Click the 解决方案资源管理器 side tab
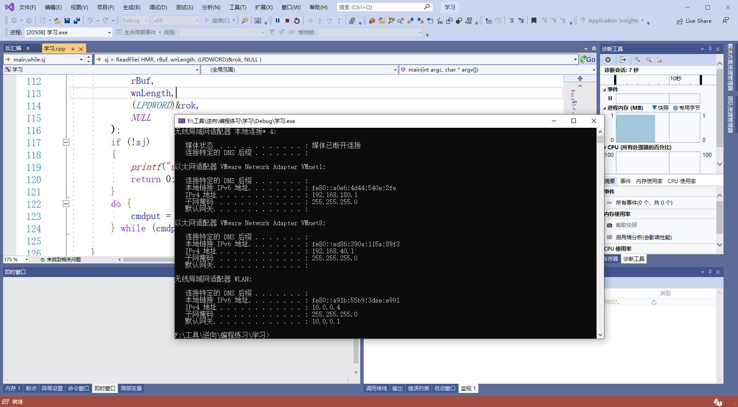Image resolution: width=738 pixels, height=407 pixels. click(x=730, y=67)
